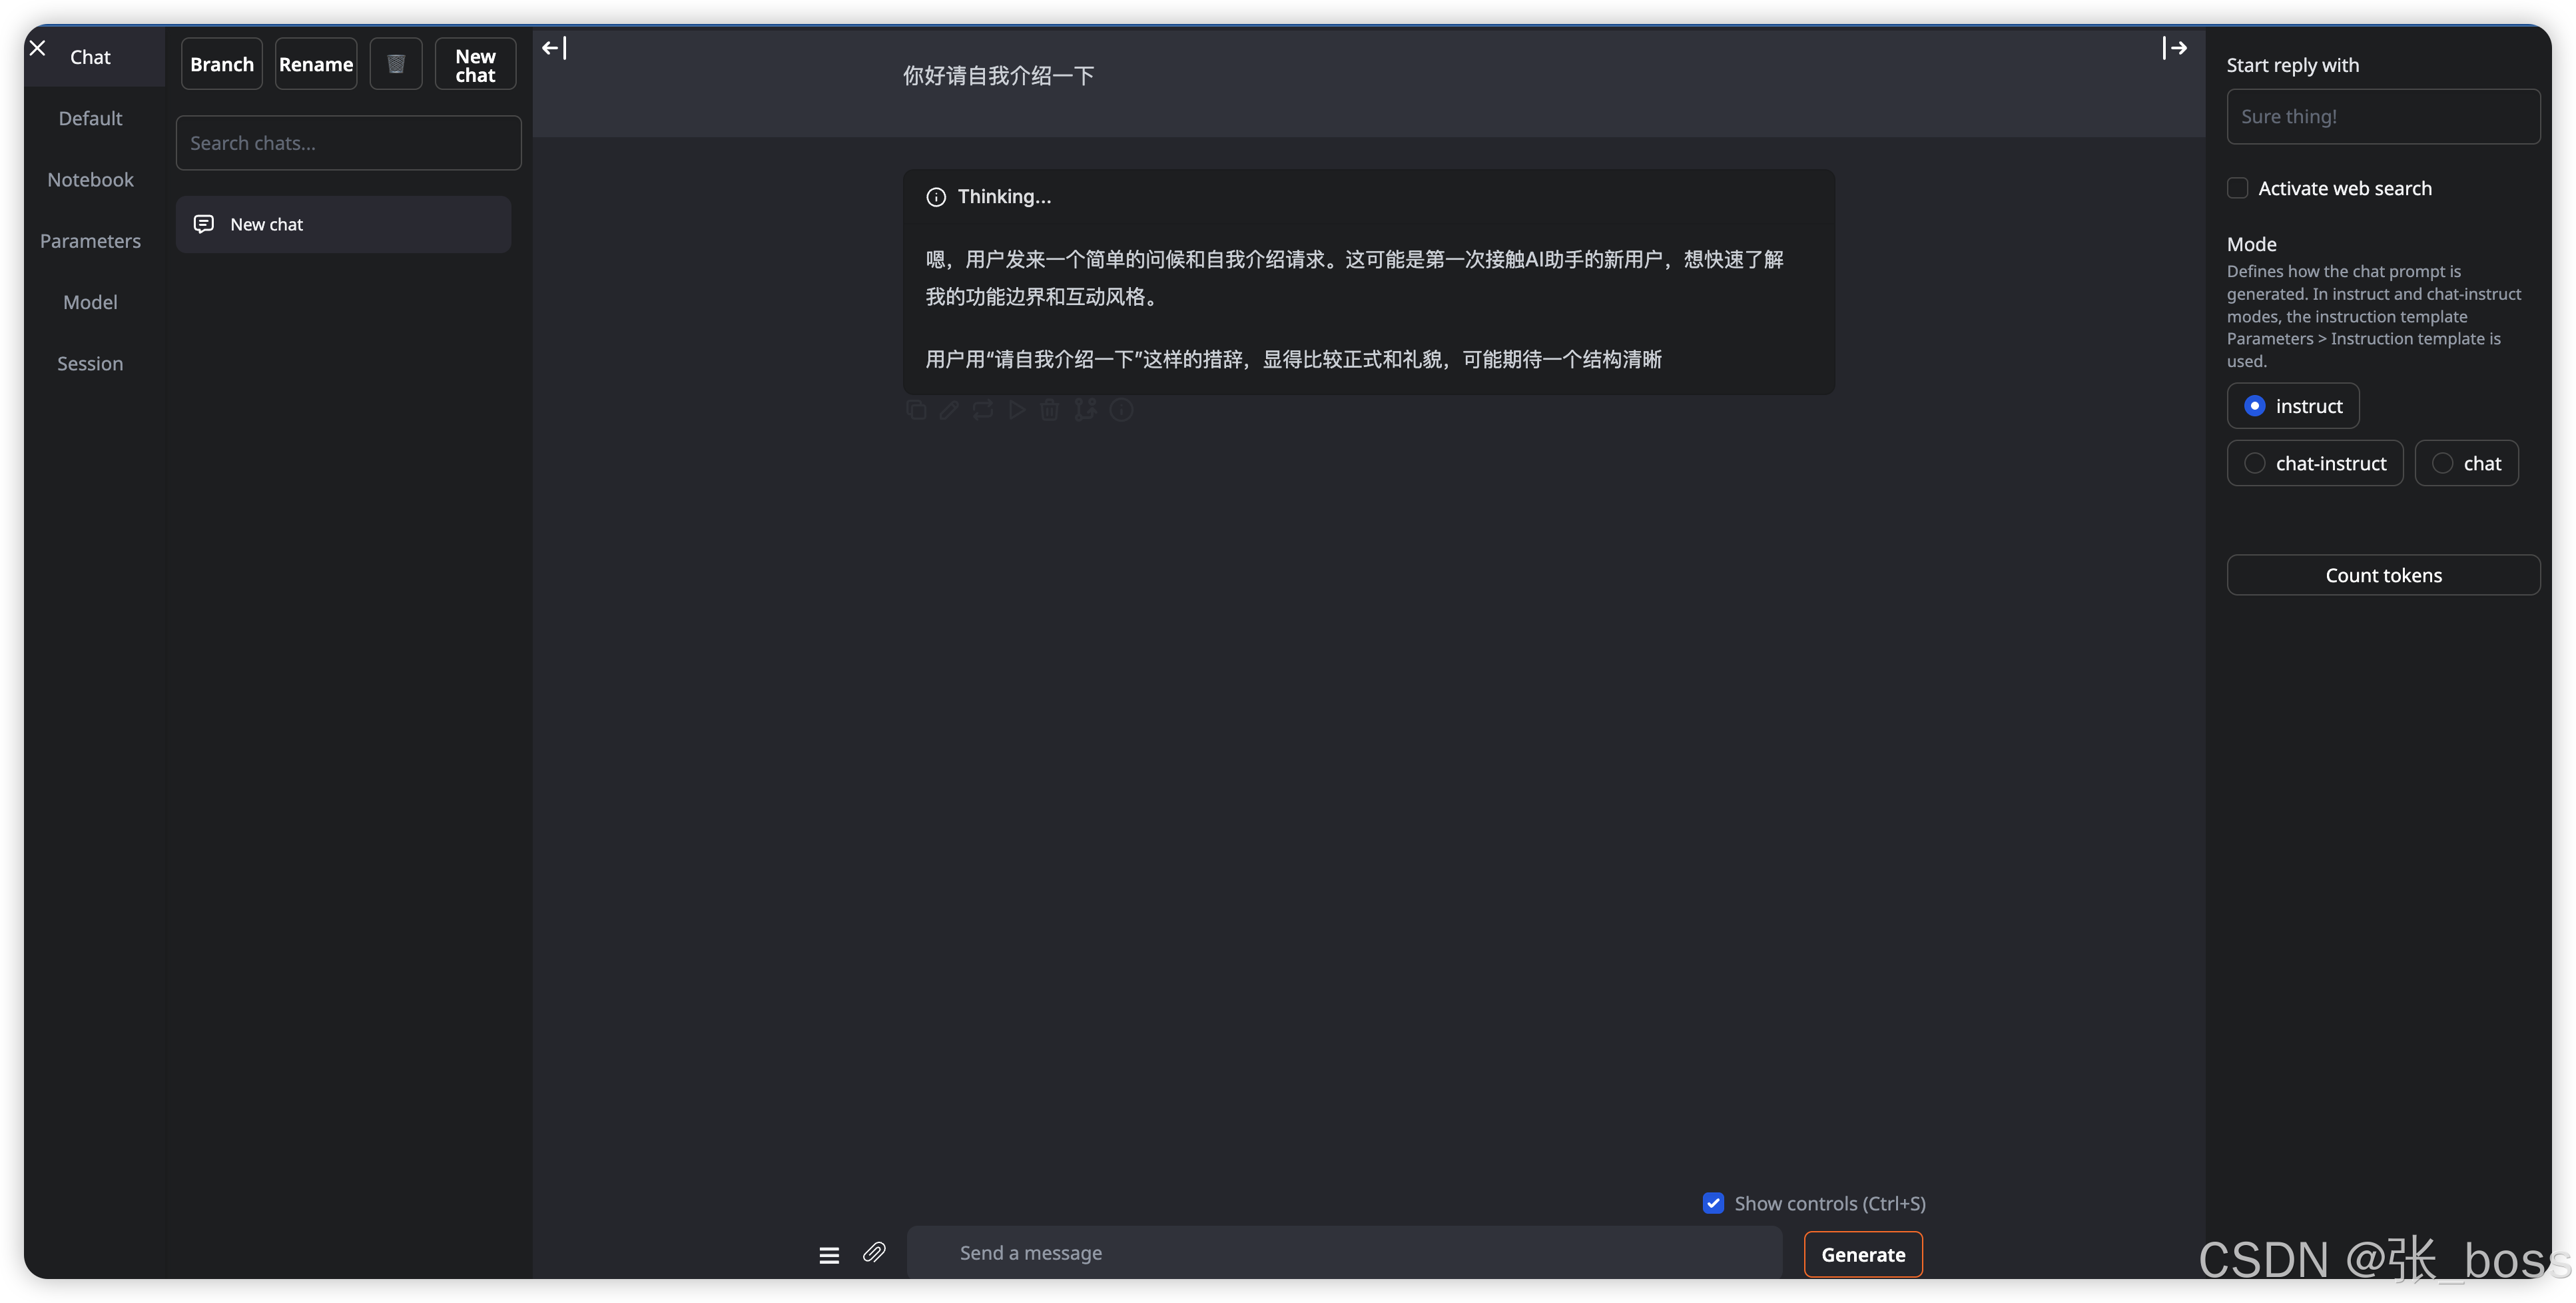
Task: Enable the Activate web search checkbox
Action: 2238,188
